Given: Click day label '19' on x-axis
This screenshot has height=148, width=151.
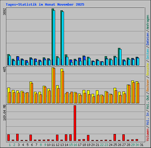Looking at the screenshot, I should [88, 145].
